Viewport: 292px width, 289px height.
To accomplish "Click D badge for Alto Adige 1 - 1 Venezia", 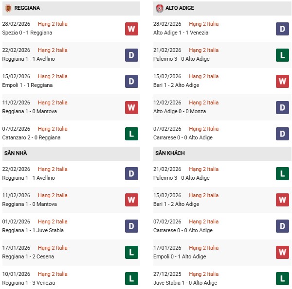I will tap(283, 29).
